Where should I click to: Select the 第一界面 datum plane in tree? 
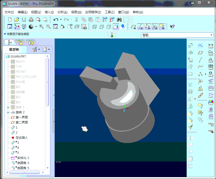22,117
